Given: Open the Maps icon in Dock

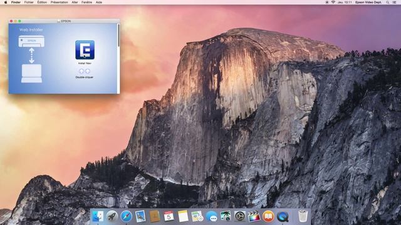Looking at the screenshot, I should pos(197,216).
